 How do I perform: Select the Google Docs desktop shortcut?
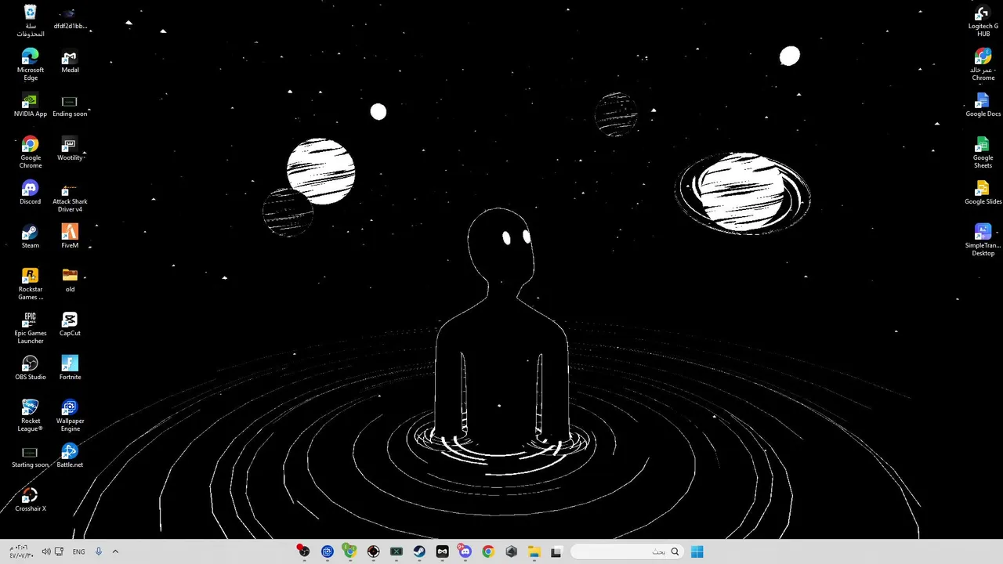[x=983, y=106]
